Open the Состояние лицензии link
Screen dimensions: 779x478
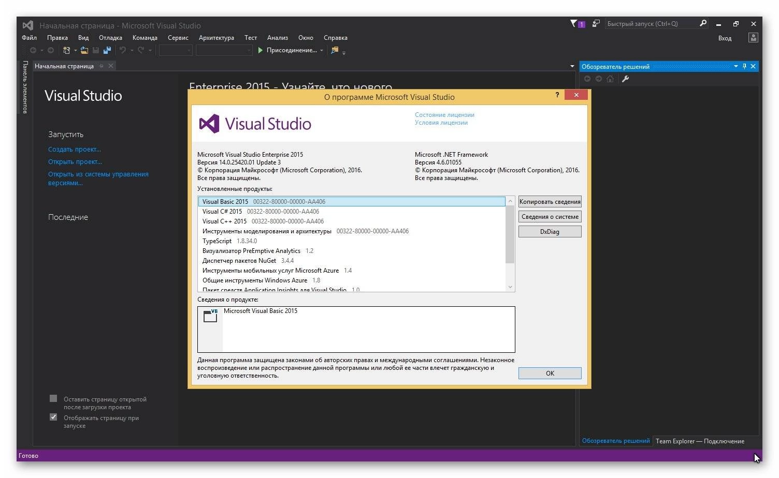[444, 115]
